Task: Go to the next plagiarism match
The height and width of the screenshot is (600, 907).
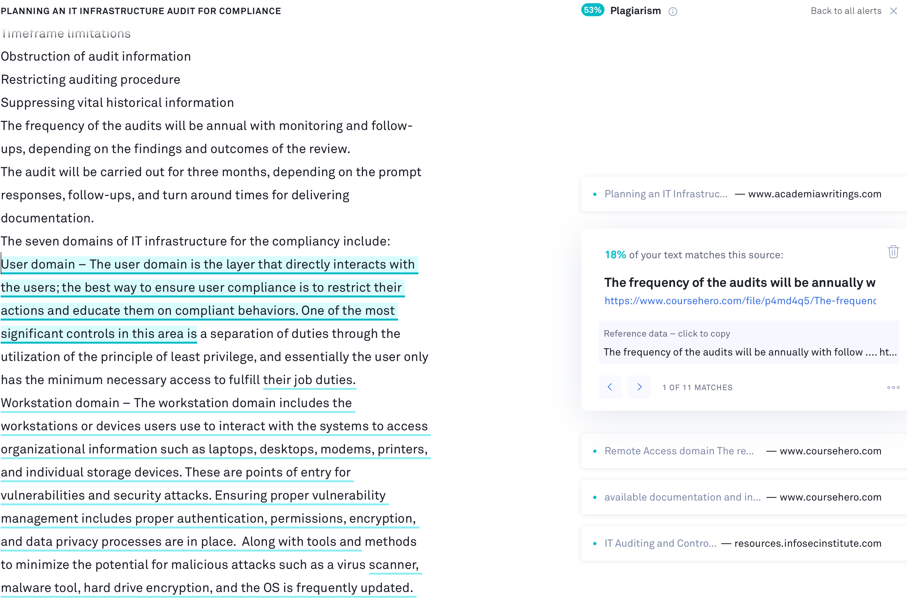Action: tap(639, 387)
